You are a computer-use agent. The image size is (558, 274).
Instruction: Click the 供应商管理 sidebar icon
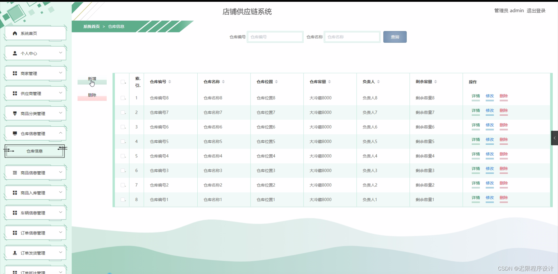(15, 93)
